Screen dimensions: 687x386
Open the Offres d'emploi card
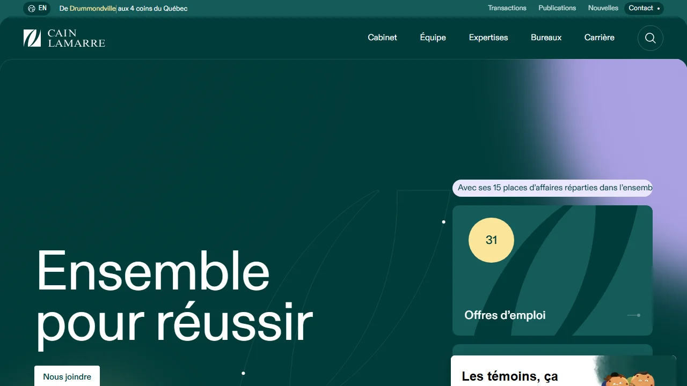pyautogui.click(x=552, y=271)
